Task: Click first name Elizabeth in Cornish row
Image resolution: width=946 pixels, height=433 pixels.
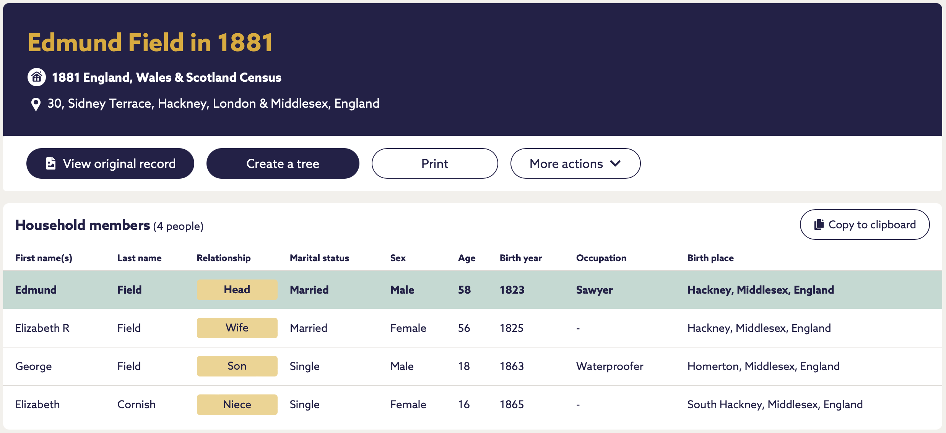Action: 37,404
